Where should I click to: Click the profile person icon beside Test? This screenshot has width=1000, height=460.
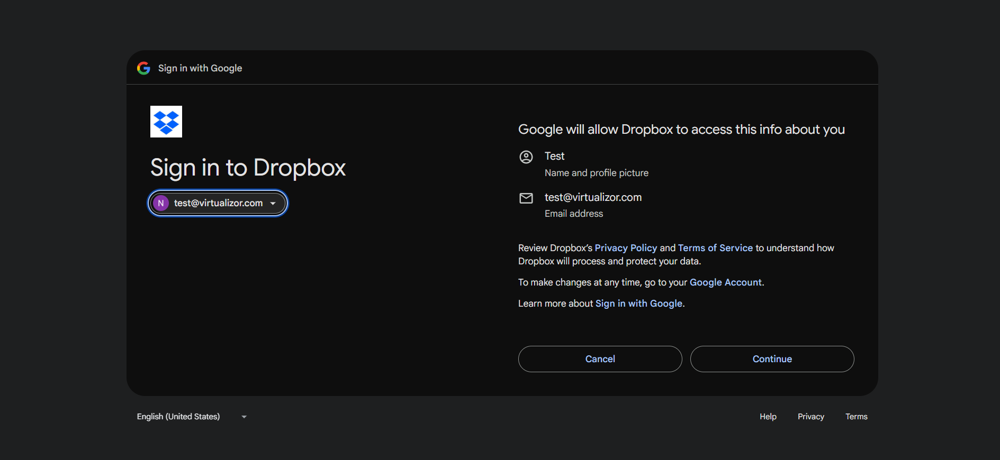(x=526, y=157)
